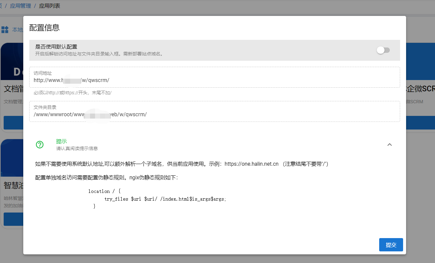Click the 提交 button
Viewport: 435px width, 263px height.
tap(391, 245)
